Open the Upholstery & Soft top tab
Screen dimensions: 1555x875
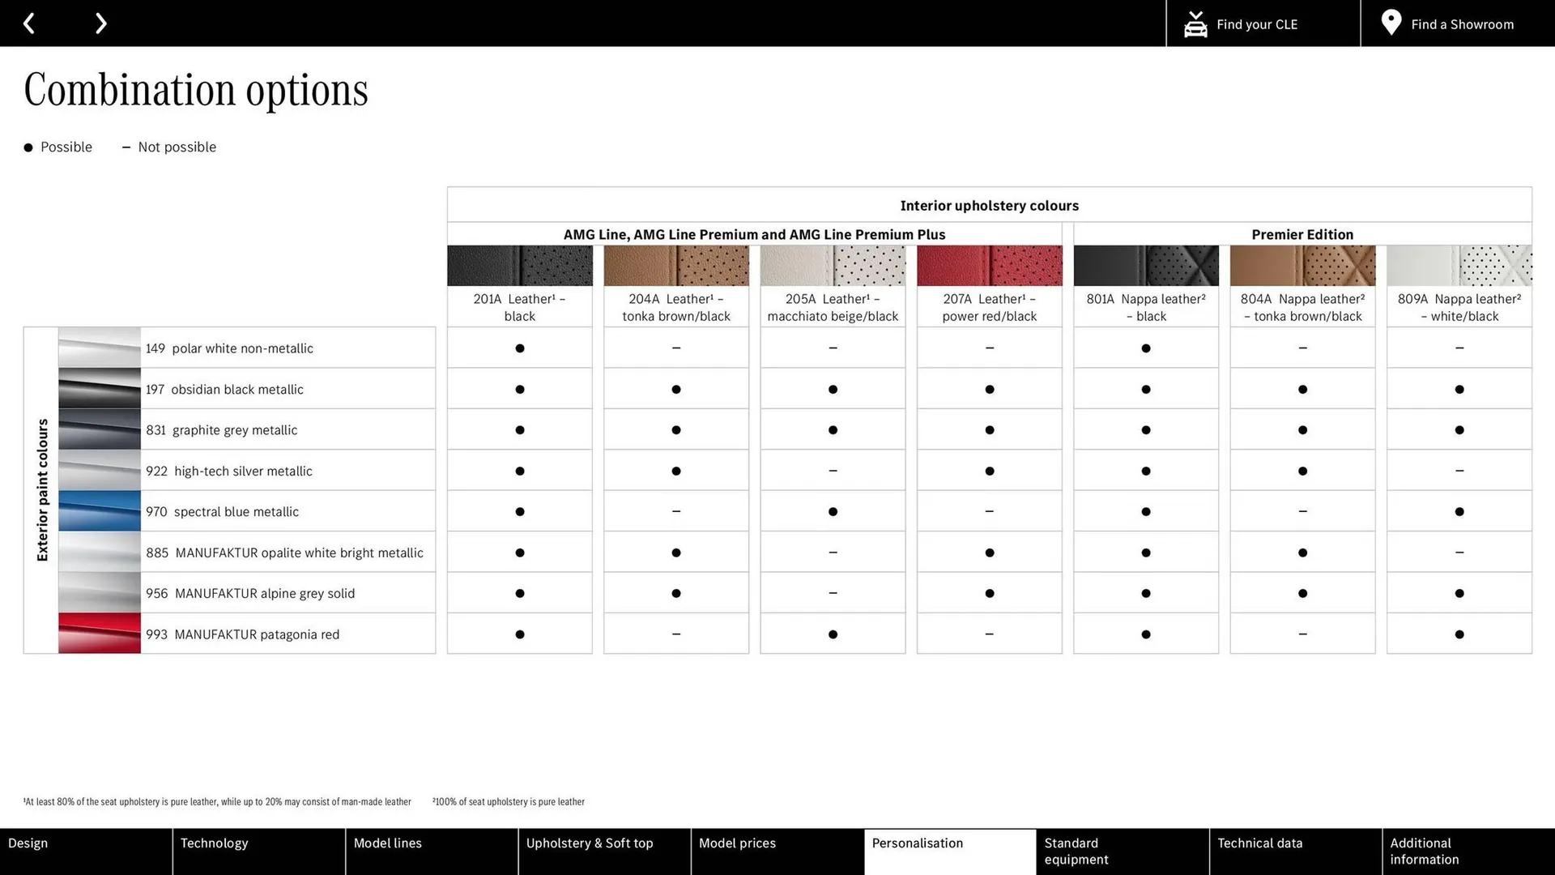pyautogui.click(x=604, y=851)
